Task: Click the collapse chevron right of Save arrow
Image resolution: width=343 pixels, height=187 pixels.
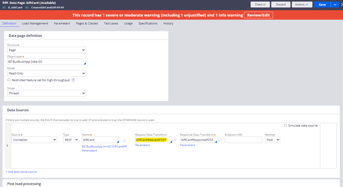Action: pyautogui.click(x=342, y=4)
